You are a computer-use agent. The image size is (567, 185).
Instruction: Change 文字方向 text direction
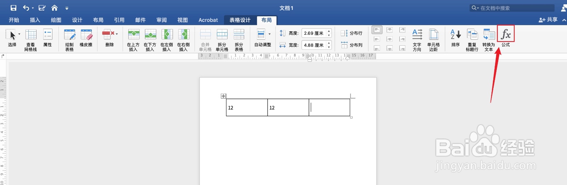(417, 40)
